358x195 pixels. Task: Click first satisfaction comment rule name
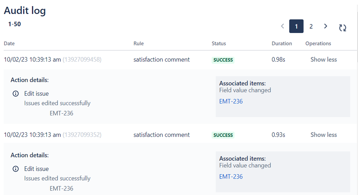click(x=161, y=60)
